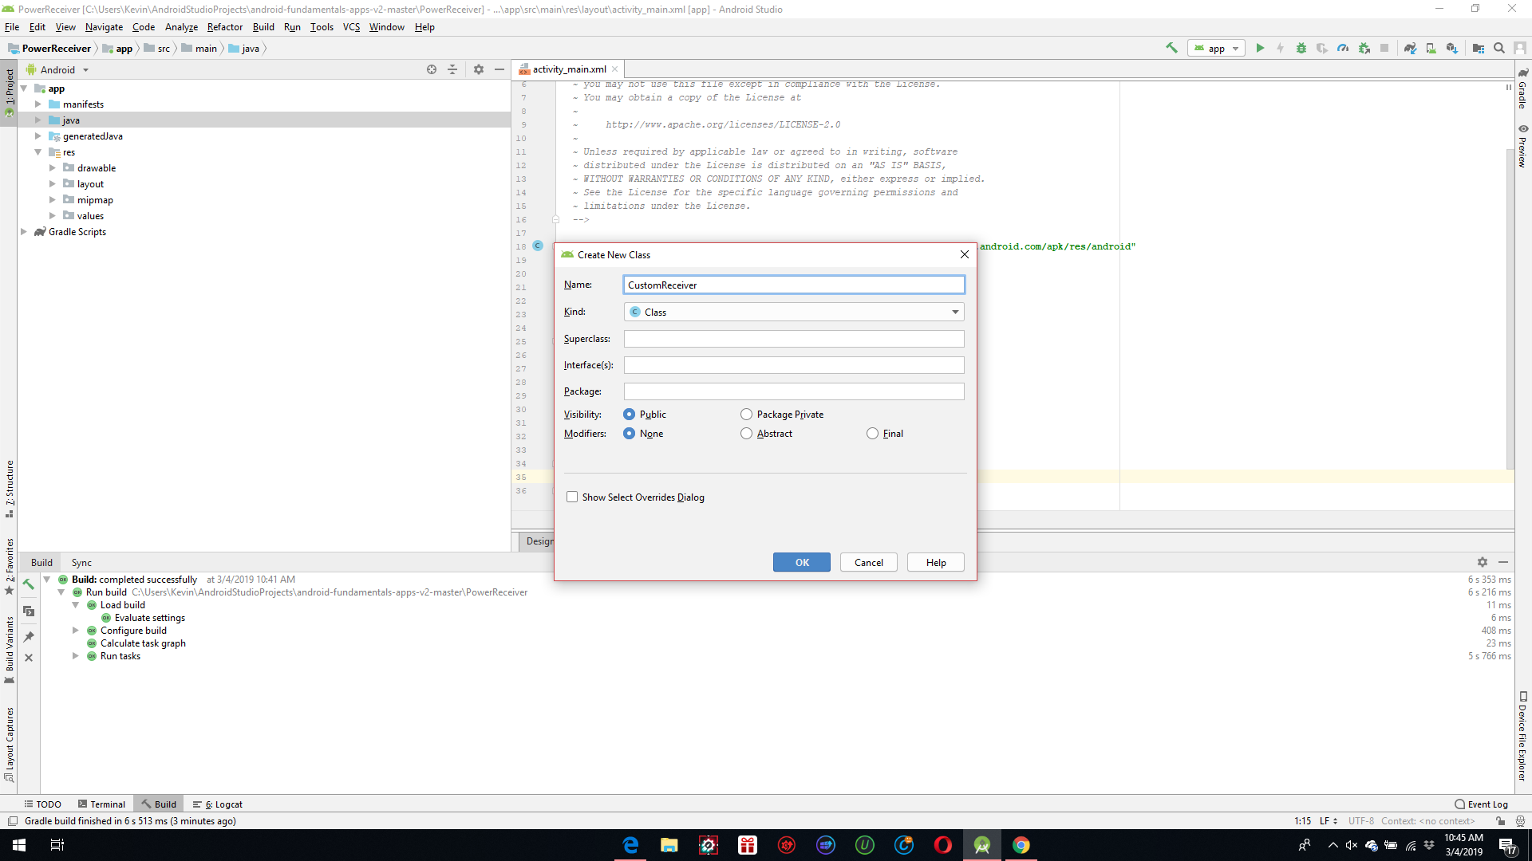Image resolution: width=1532 pixels, height=861 pixels.
Task: Enable Show Select Overrides Dialog checkbox
Action: coord(572,497)
